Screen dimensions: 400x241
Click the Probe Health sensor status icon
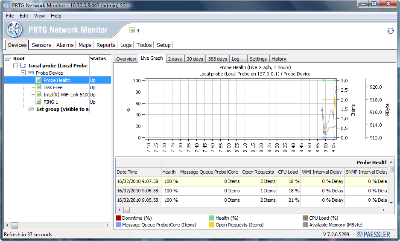(38, 80)
